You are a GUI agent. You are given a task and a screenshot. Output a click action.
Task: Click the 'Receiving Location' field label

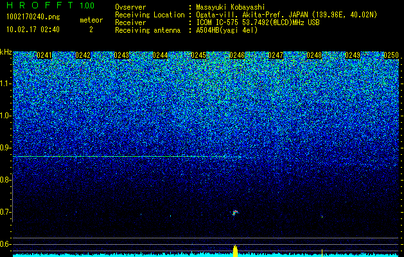150,15
